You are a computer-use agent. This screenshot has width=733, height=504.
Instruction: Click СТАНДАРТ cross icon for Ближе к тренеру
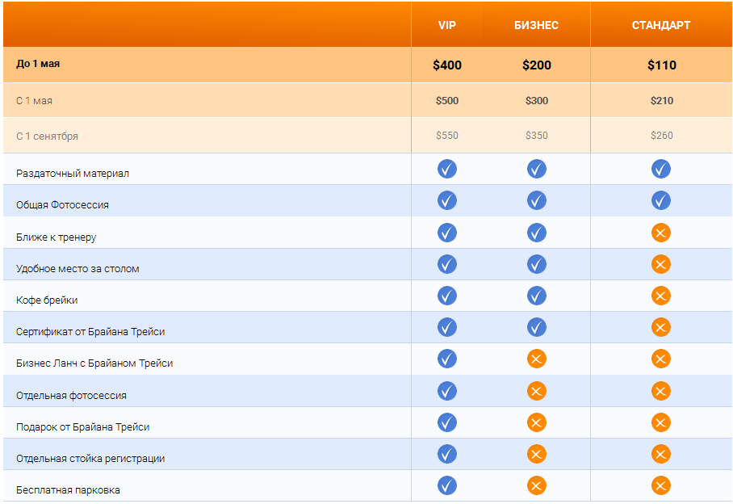click(660, 233)
